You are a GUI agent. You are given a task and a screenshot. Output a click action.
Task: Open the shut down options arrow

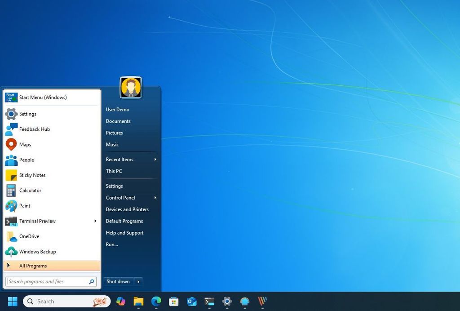click(x=138, y=281)
